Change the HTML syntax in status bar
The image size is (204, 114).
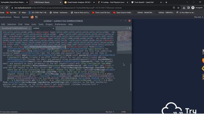[124, 112]
